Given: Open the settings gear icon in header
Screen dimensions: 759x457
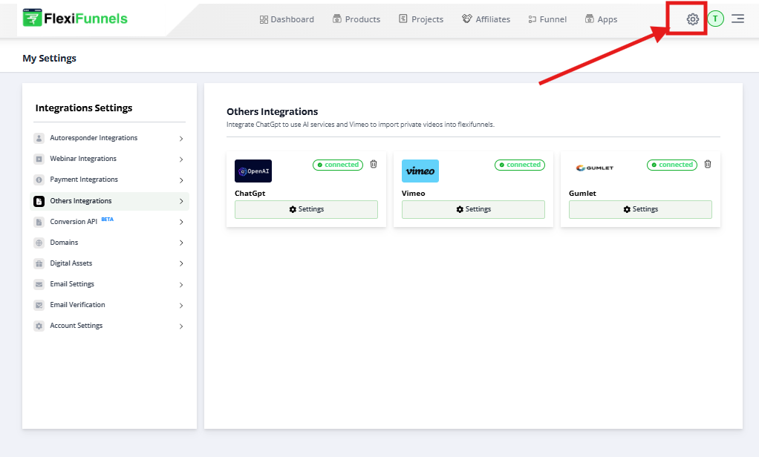Looking at the screenshot, I should point(693,19).
